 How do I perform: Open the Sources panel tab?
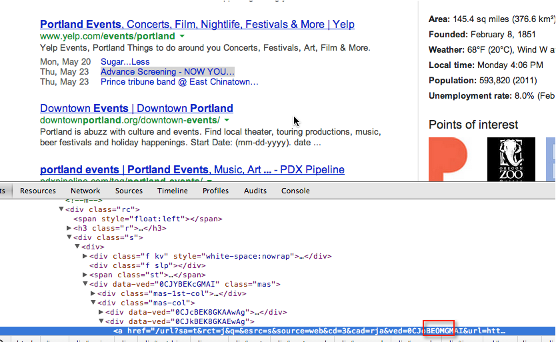129,191
